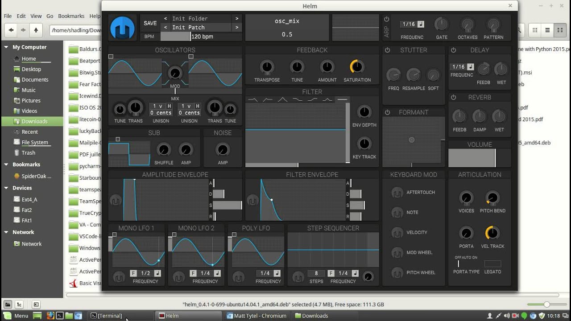The image size is (571, 321).
Task: Click next patch arrow beside Init Patch
Action: (237, 27)
